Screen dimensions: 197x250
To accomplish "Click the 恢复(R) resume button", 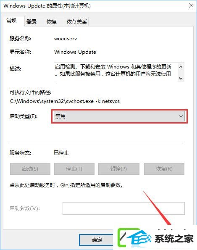I will (164, 168).
